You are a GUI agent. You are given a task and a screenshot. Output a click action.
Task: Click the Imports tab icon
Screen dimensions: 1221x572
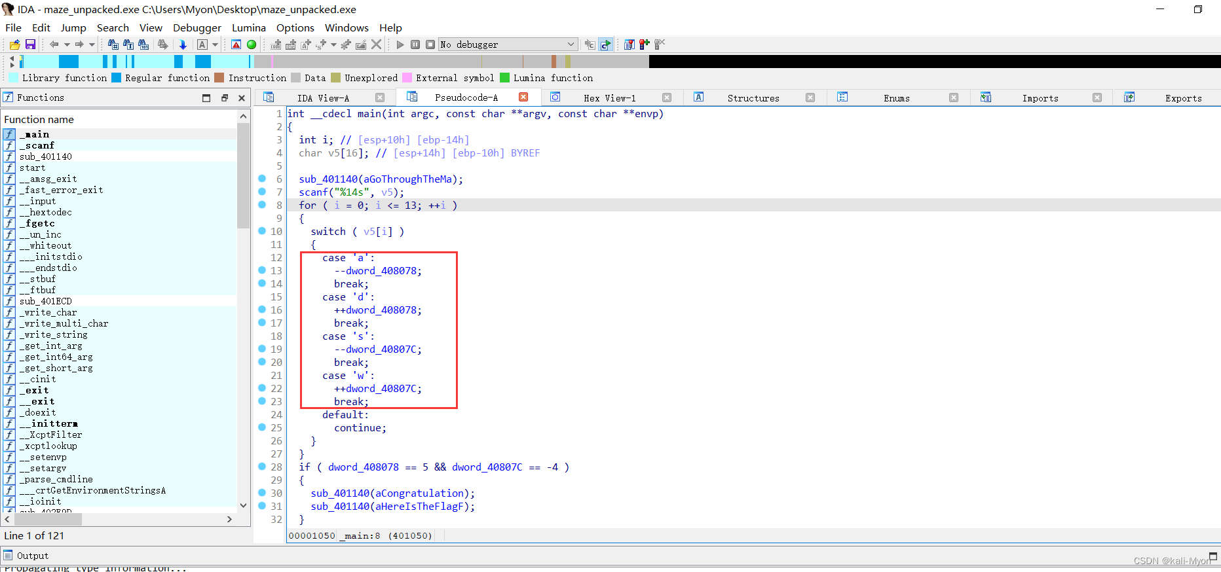coord(986,98)
